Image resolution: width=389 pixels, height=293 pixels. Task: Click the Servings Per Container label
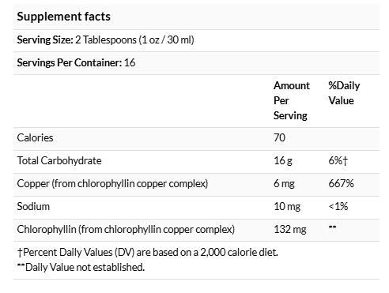click(x=70, y=63)
